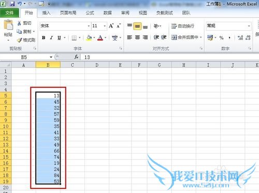
Task: Click the text Orientation icon
Action: (x=156, y=26)
